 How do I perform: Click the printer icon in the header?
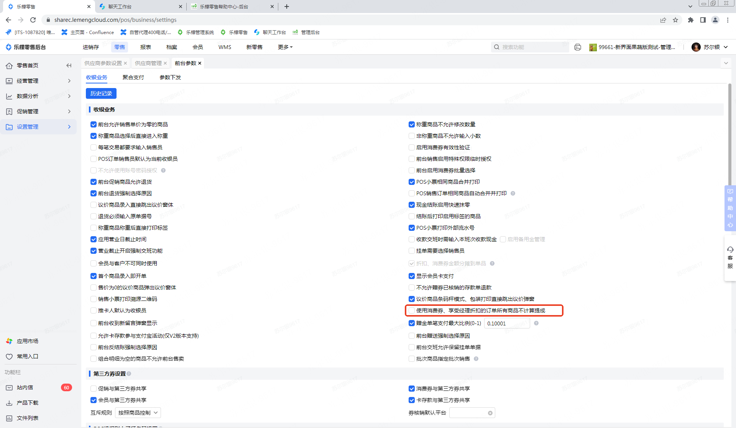577,47
